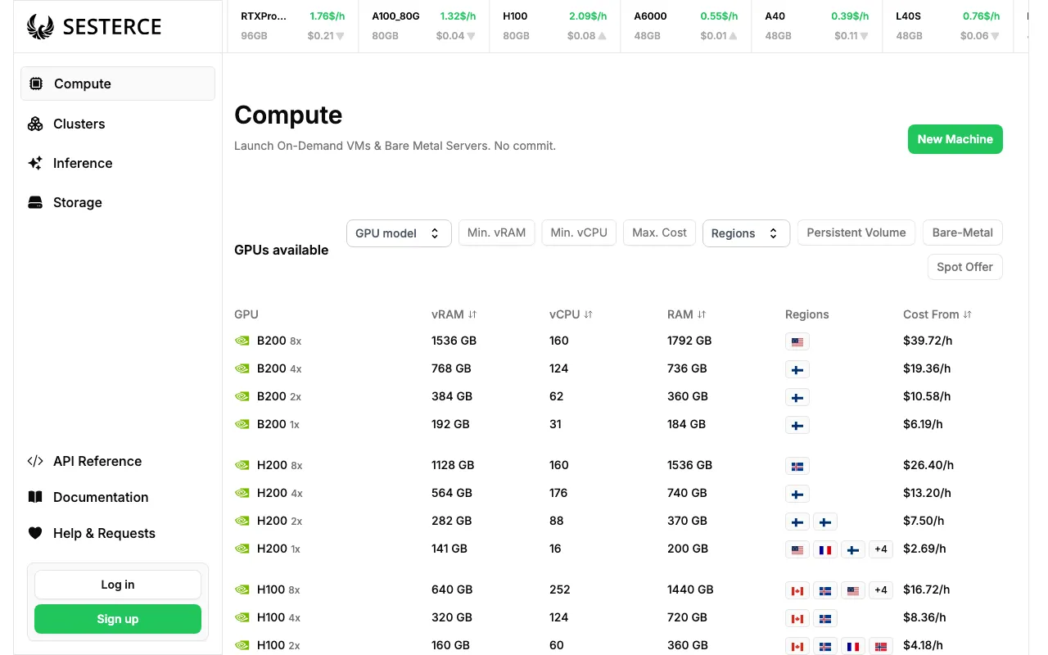This screenshot has height=655, width=1048.
Task: Click NVIDIA icon on B200 8x row
Action: tap(242, 341)
